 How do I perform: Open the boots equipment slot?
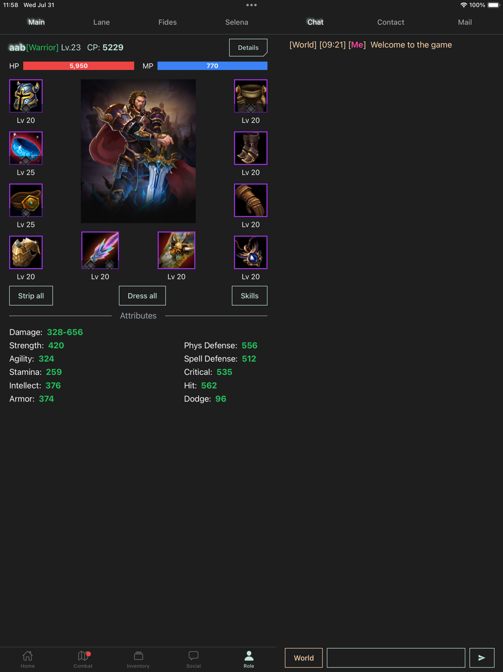[x=250, y=148]
